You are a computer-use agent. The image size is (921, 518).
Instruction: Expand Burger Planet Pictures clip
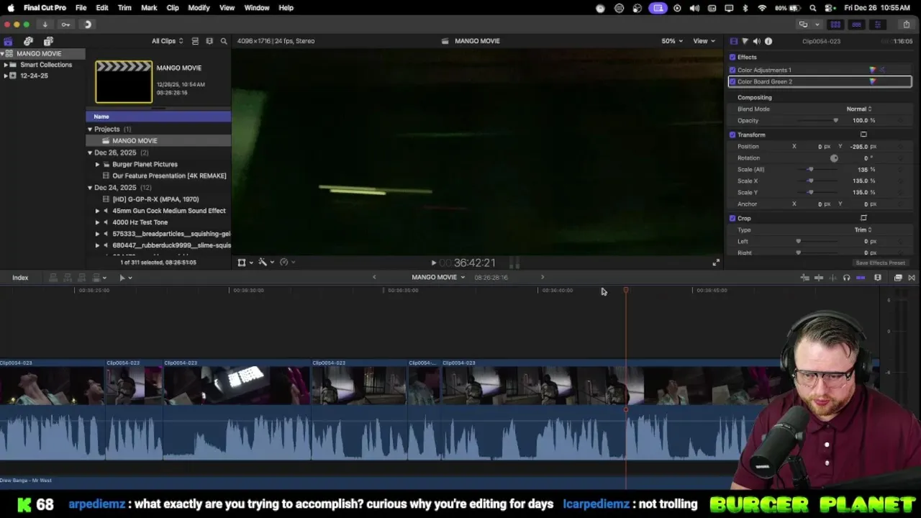tap(98, 164)
